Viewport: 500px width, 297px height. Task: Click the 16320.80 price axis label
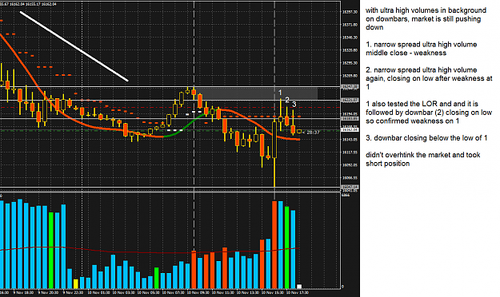click(x=350, y=50)
